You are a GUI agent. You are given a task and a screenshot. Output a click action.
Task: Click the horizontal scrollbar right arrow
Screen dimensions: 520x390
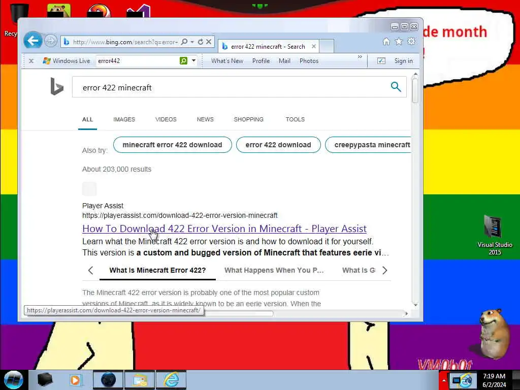coord(407,313)
